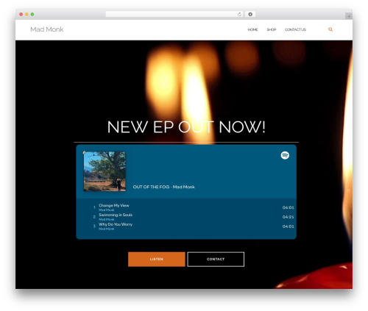Click the browser download indicator icon
The height and width of the screenshot is (311, 368).
(250, 14)
